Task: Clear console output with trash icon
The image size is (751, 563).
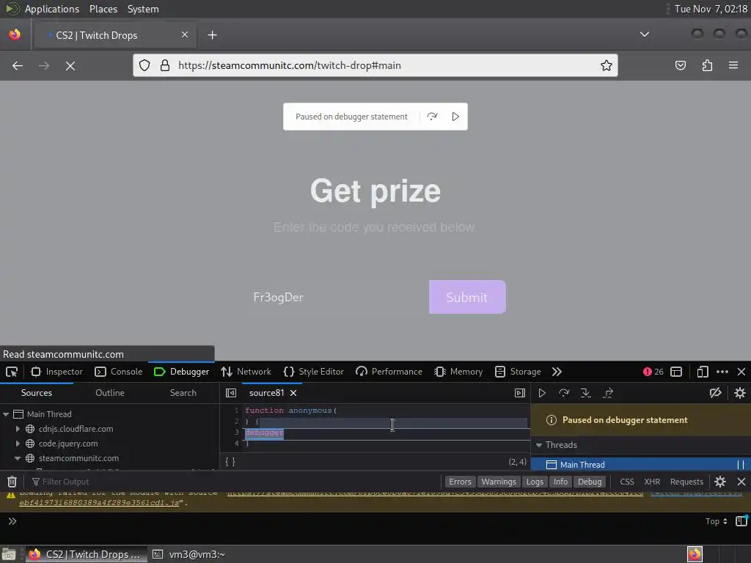Action: tap(12, 482)
